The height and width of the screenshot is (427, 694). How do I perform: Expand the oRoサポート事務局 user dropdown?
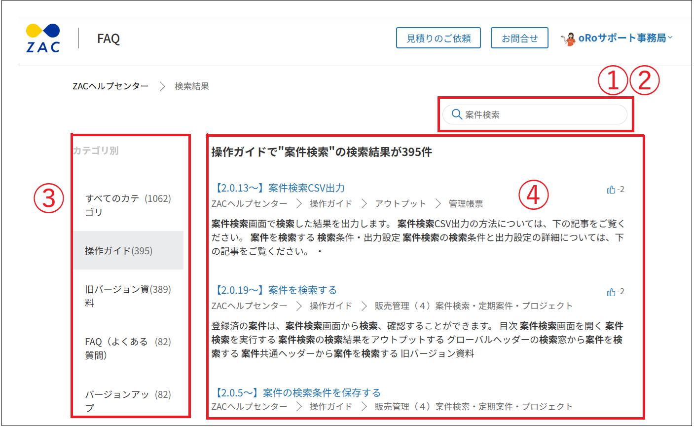point(670,38)
